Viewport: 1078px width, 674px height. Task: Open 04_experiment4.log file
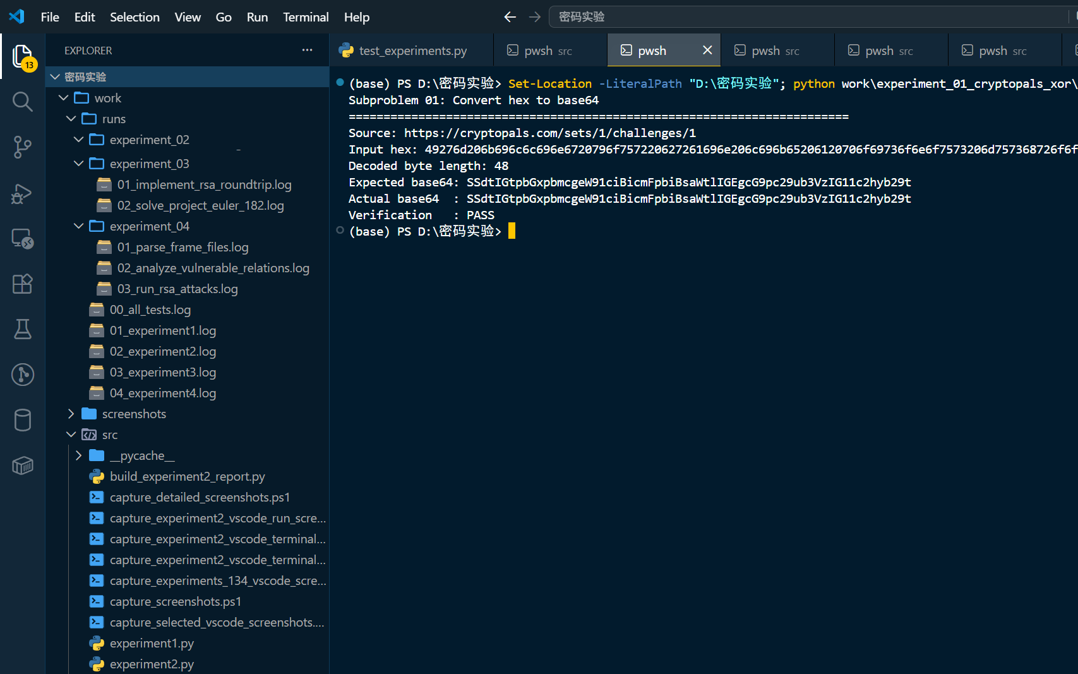(163, 393)
